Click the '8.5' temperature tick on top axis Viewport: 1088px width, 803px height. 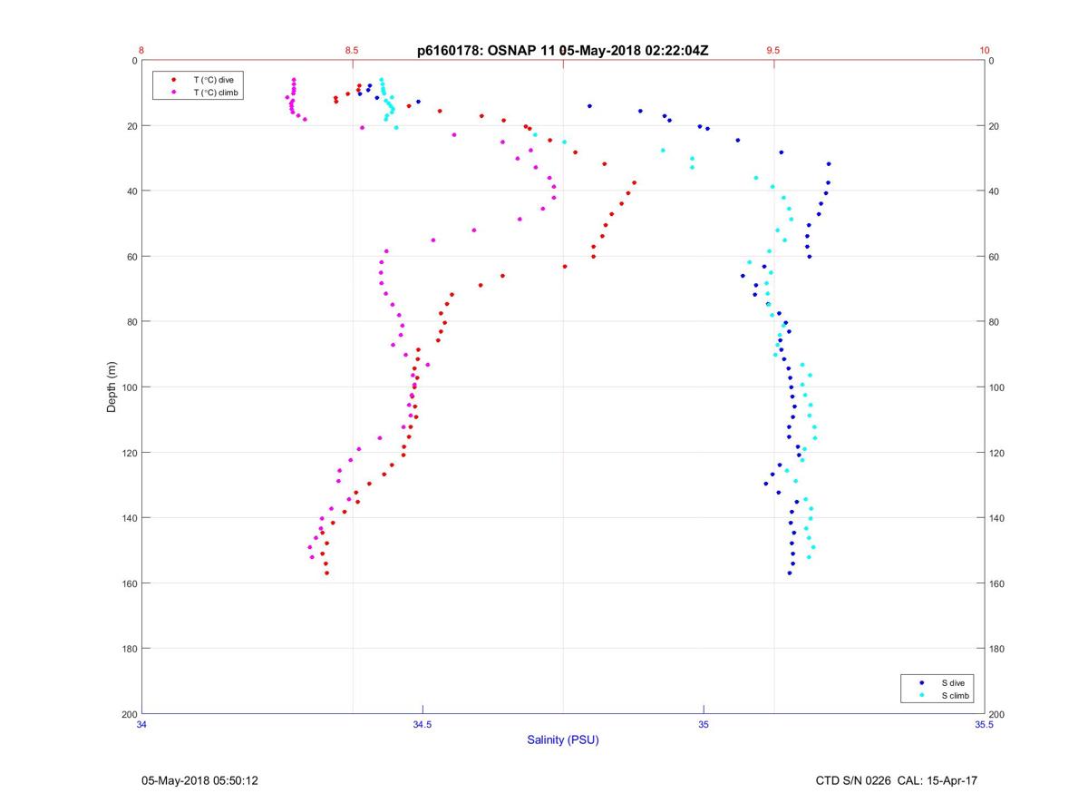click(x=352, y=51)
